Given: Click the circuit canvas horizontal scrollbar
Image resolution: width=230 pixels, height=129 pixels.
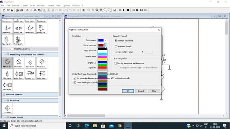Looking at the screenshot, I should [x=86, y=116].
